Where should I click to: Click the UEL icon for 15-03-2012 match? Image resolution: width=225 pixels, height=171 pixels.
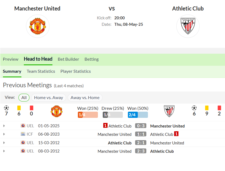23,143
